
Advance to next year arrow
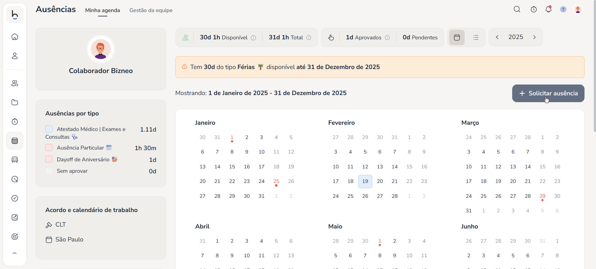click(x=534, y=37)
